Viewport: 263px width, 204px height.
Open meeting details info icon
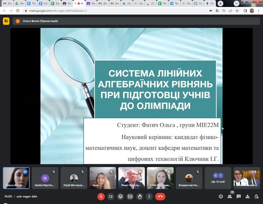coord(220,197)
